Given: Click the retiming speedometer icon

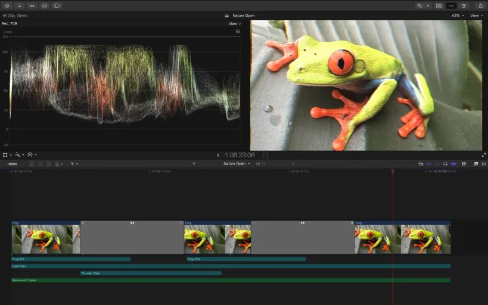Looking at the screenshot, I should click(30, 155).
